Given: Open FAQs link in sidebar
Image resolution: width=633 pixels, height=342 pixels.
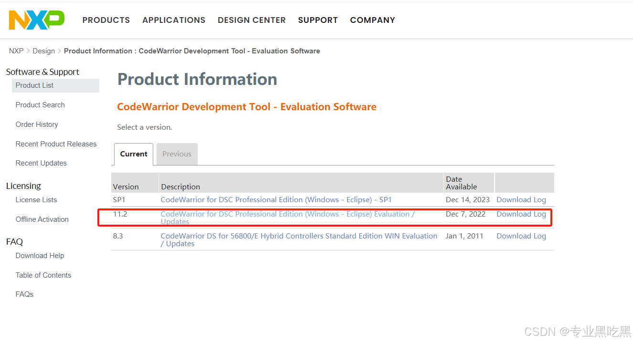Looking at the screenshot, I should [24, 294].
